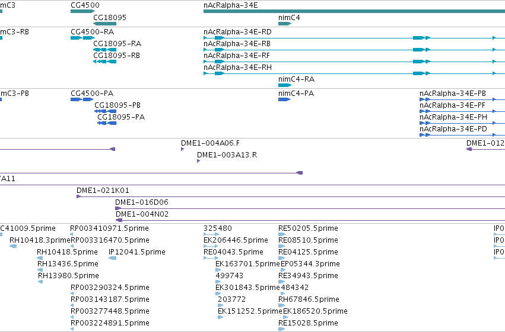This screenshot has width=505, height=332.
Task: Click the CG18095 gene label
Action: pyautogui.click(x=110, y=18)
